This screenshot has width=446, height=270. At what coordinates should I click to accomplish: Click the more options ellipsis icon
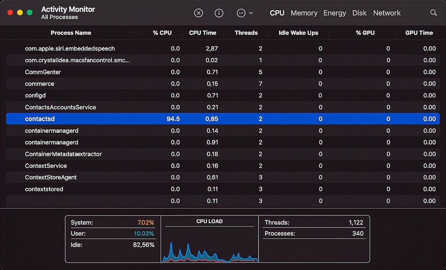[x=241, y=13]
